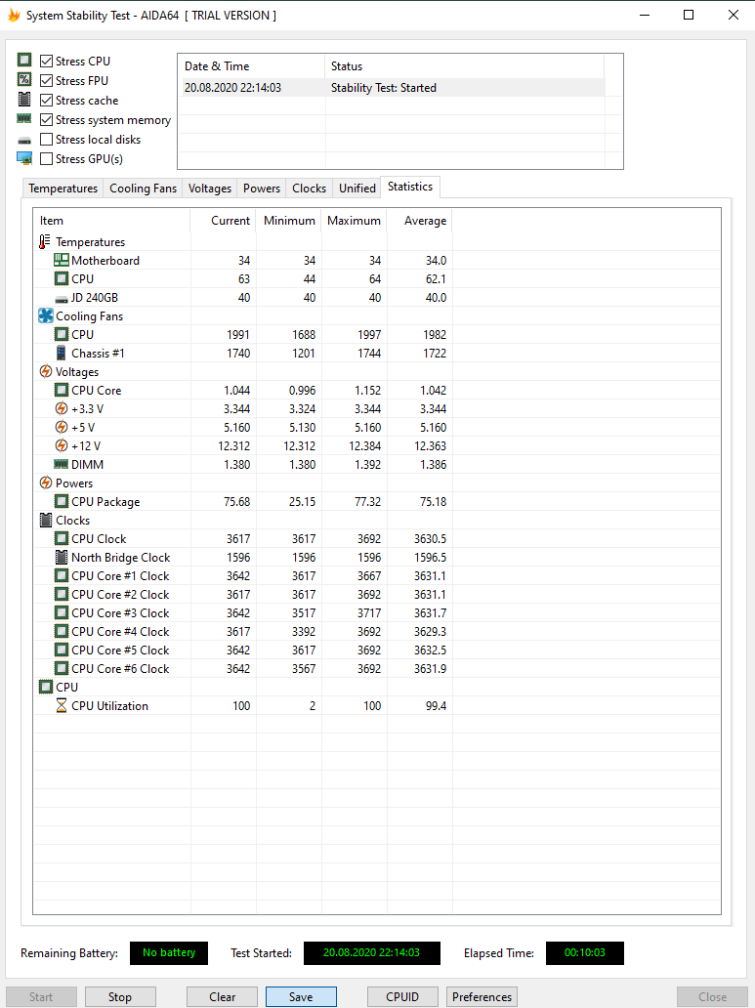
Task: Click the Stress FPU percent icon
Action: coord(24,80)
